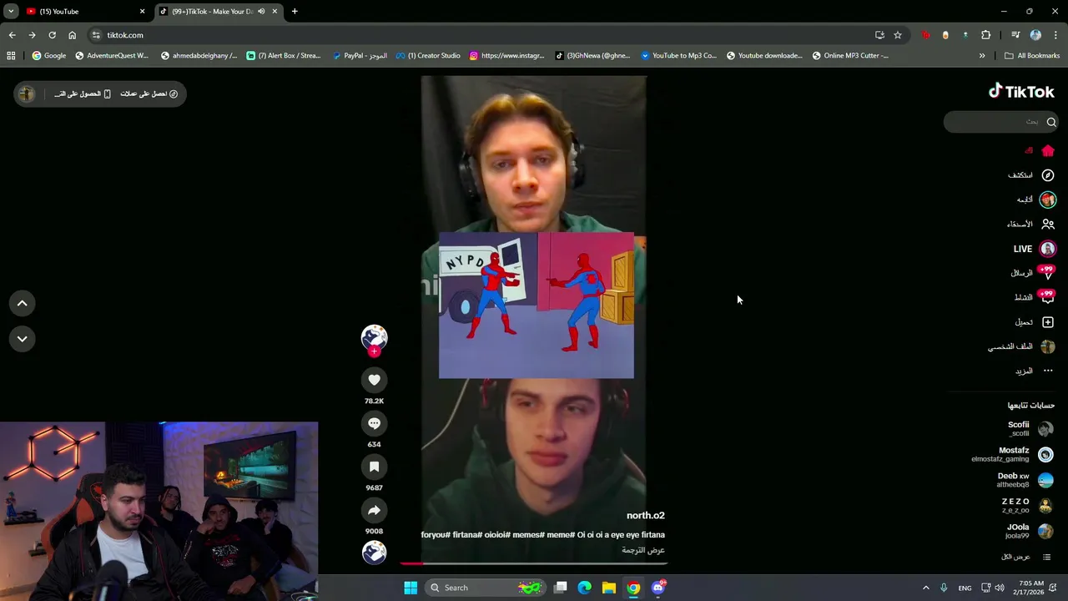Open the Mostafz followed account

[x=1013, y=454]
